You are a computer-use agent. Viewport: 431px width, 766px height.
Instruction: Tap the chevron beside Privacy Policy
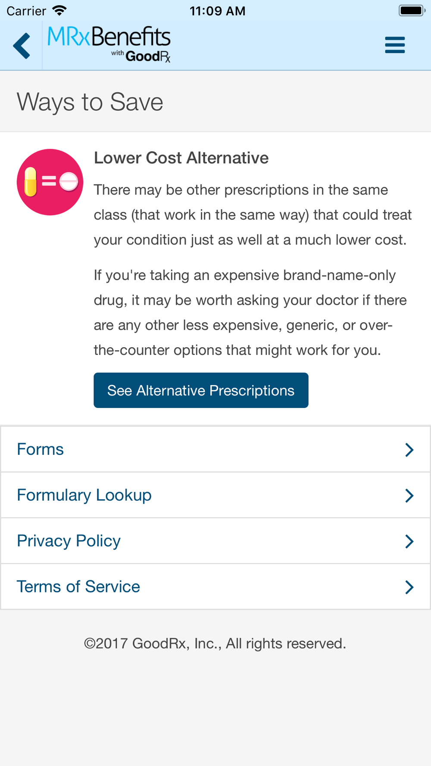click(409, 541)
